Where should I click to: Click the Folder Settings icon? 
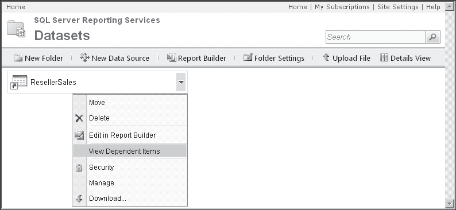click(248, 58)
